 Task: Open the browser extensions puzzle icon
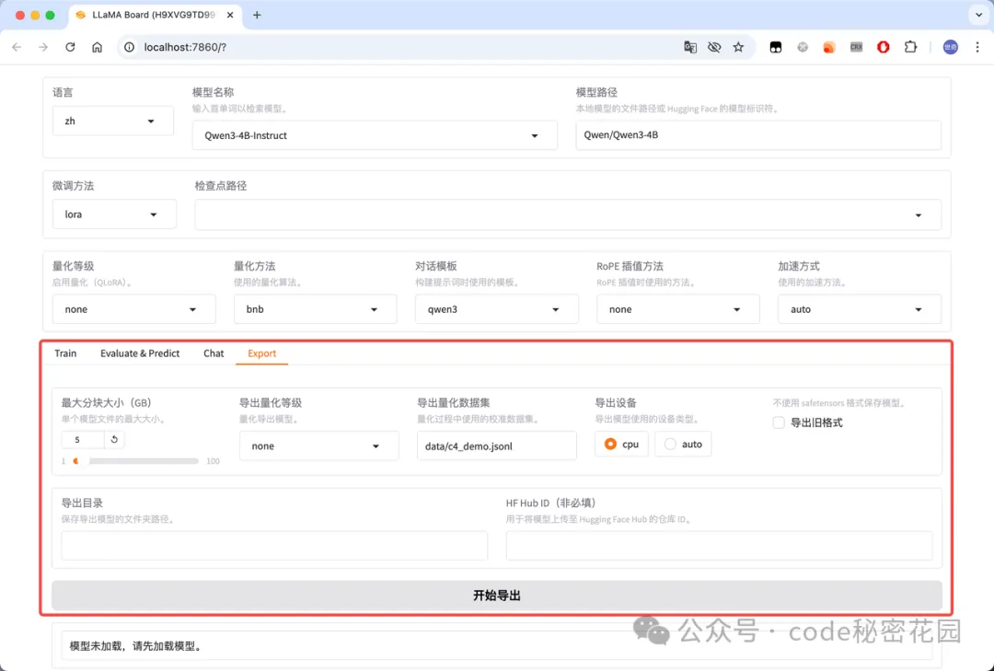point(910,47)
